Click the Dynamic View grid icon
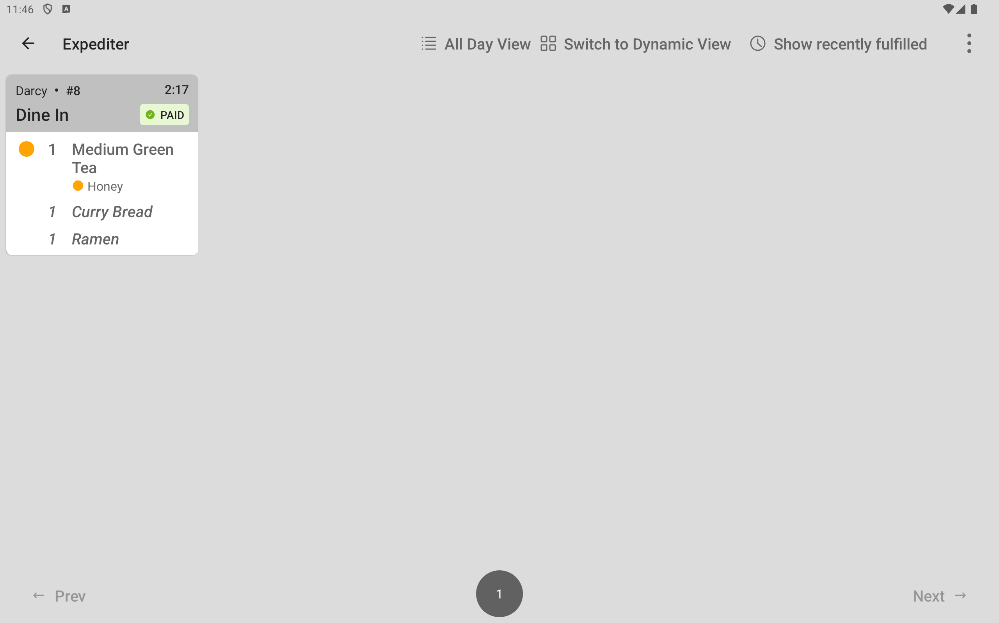999x623 pixels. [548, 44]
